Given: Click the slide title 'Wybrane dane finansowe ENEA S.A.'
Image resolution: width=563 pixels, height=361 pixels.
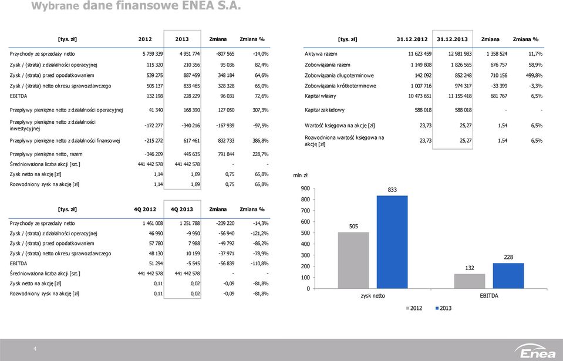Looking at the screenshot, I should (136, 6).
